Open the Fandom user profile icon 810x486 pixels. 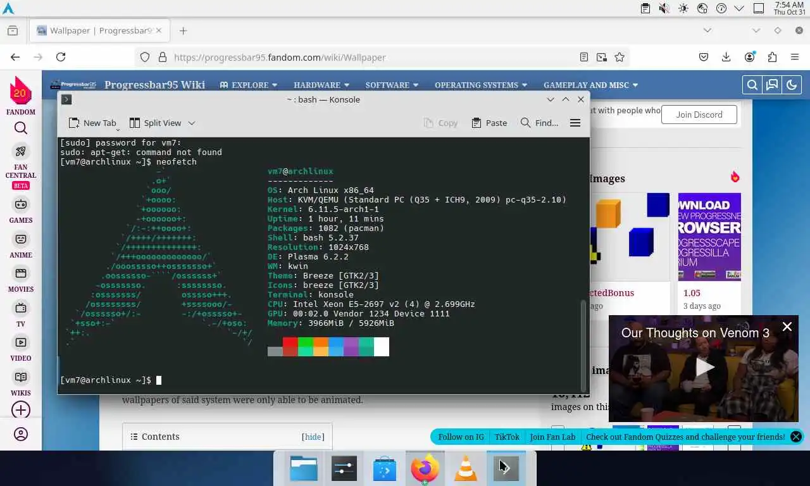pos(21,434)
